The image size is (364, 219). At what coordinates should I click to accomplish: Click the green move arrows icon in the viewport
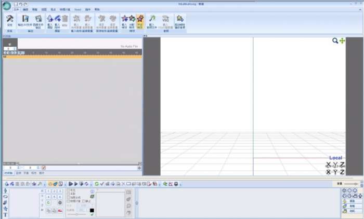coord(342,40)
